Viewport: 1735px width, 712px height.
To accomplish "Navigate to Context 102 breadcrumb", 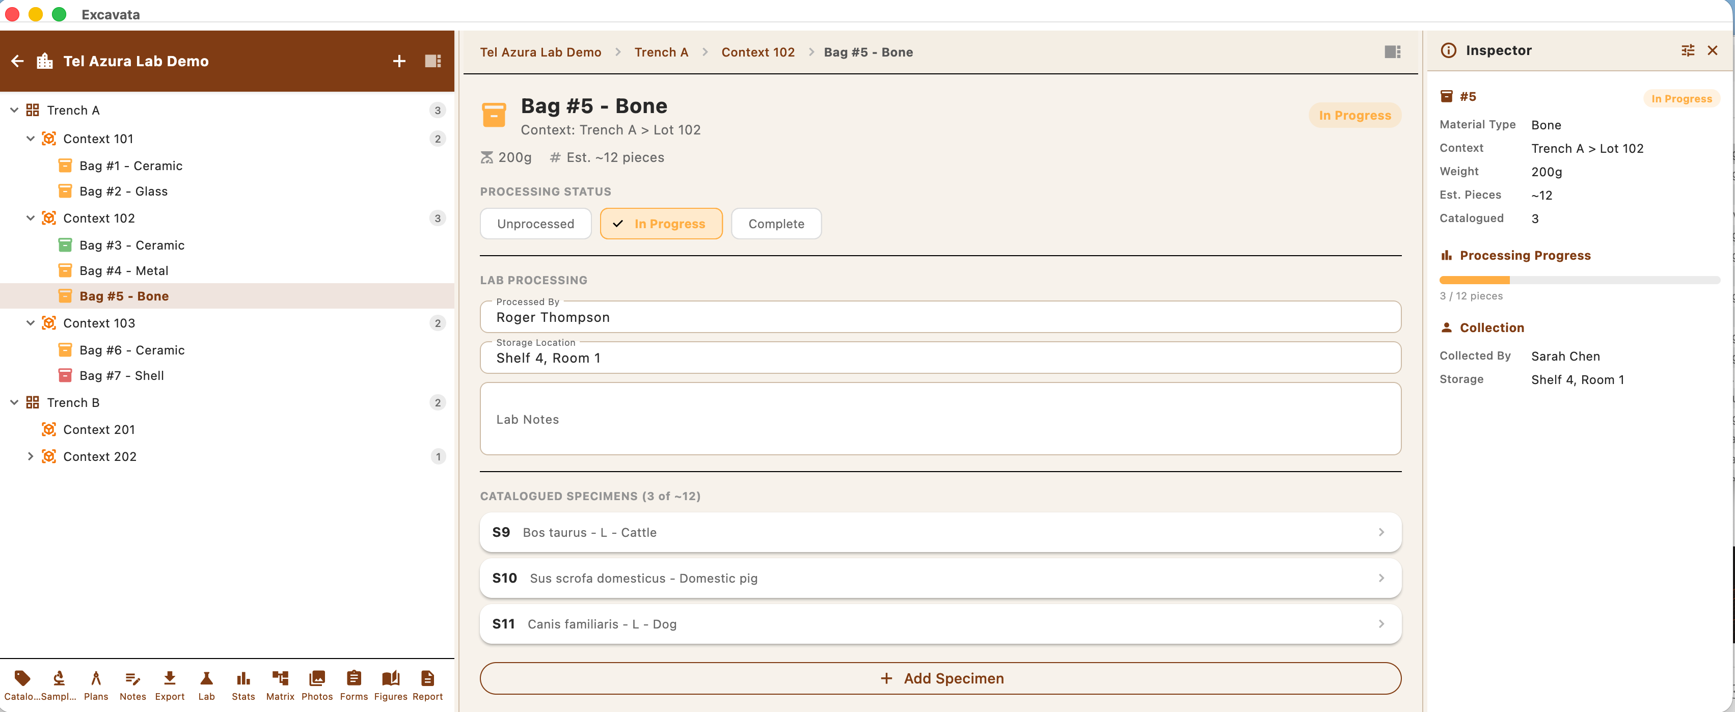I will click(x=757, y=52).
